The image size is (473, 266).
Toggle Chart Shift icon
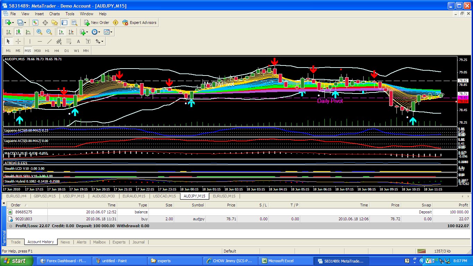(x=71, y=32)
